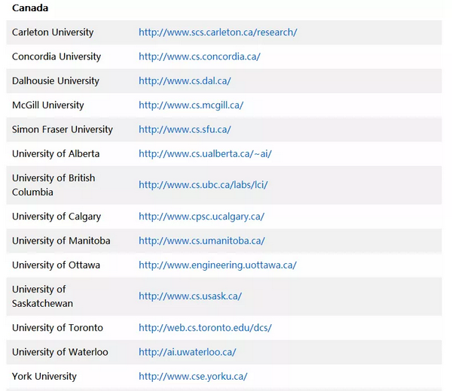The image size is (452, 391).
Task: Click the Canada section heading
Action: coord(30,8)
